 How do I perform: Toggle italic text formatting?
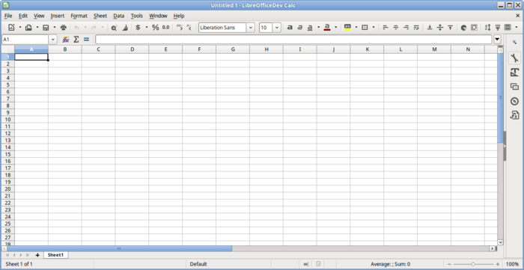coord(299,28)
